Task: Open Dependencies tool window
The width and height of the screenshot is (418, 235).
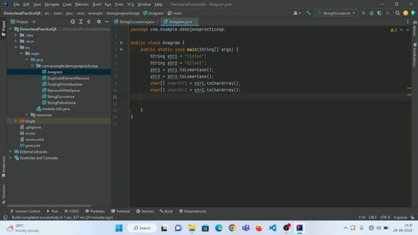Action: click(193, 211)
